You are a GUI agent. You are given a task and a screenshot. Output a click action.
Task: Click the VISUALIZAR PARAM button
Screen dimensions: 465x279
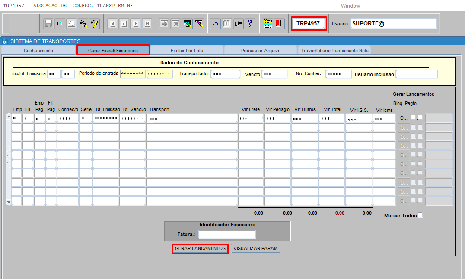(255, 249)
